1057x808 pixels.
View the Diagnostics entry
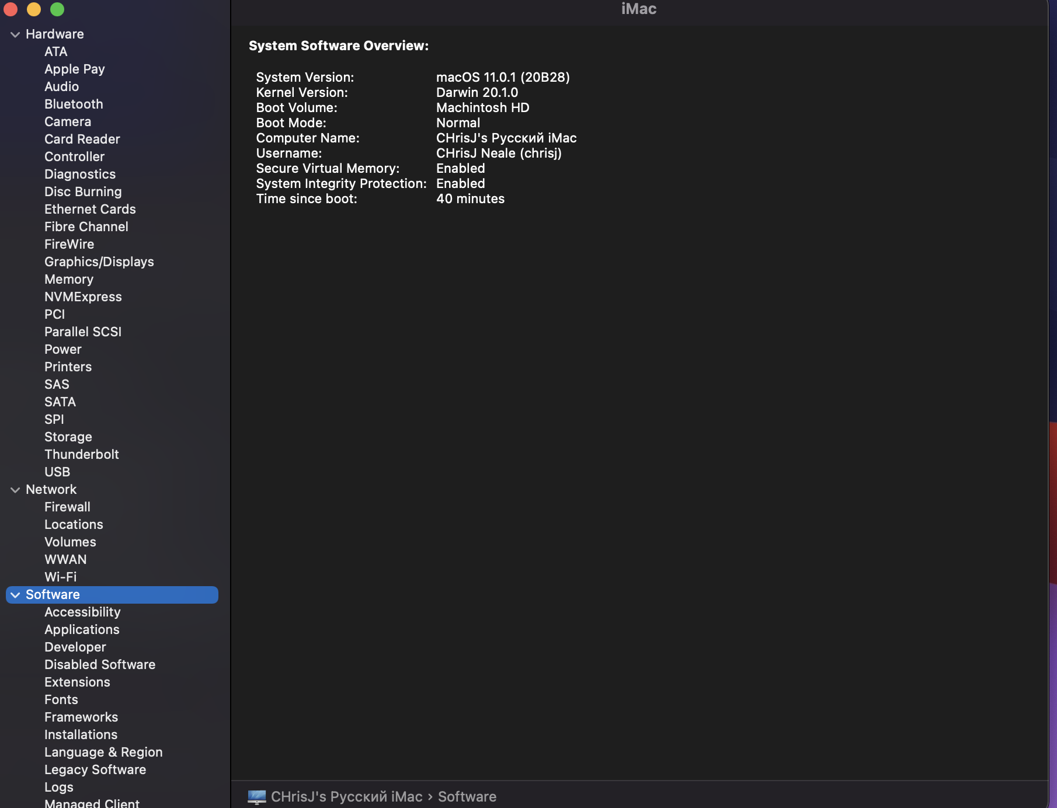80,175
